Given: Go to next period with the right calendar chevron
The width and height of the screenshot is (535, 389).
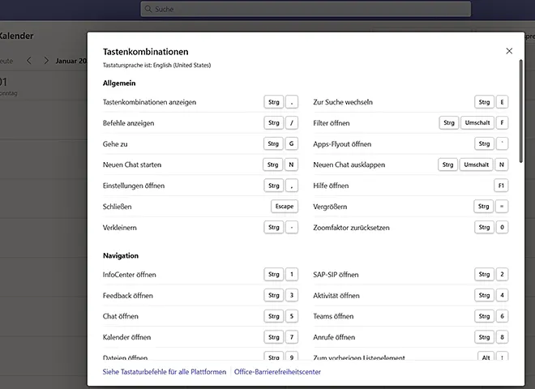Looking at the screenshot, I should pyautogui.click(x=46, y=61).
